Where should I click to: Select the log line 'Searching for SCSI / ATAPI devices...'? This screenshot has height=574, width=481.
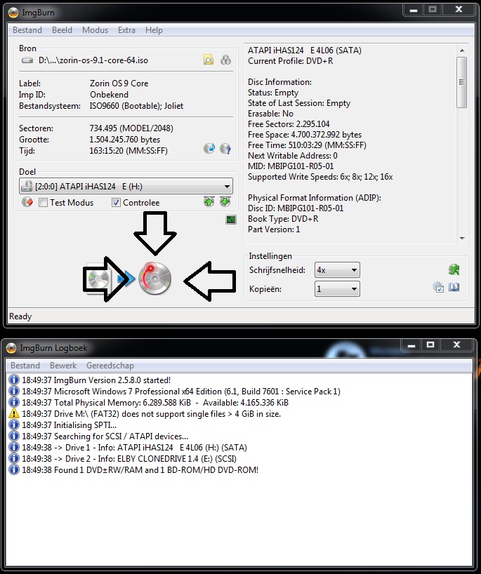point(105,436)
